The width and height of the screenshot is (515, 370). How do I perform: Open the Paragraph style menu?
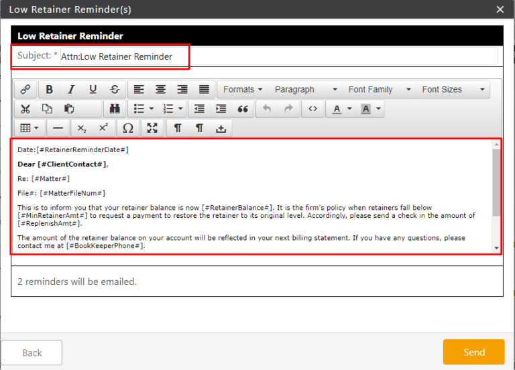pyautogui.click(x=305, y=89)
